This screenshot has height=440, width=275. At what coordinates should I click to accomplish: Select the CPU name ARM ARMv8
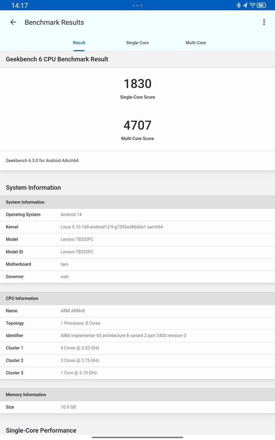73,311
